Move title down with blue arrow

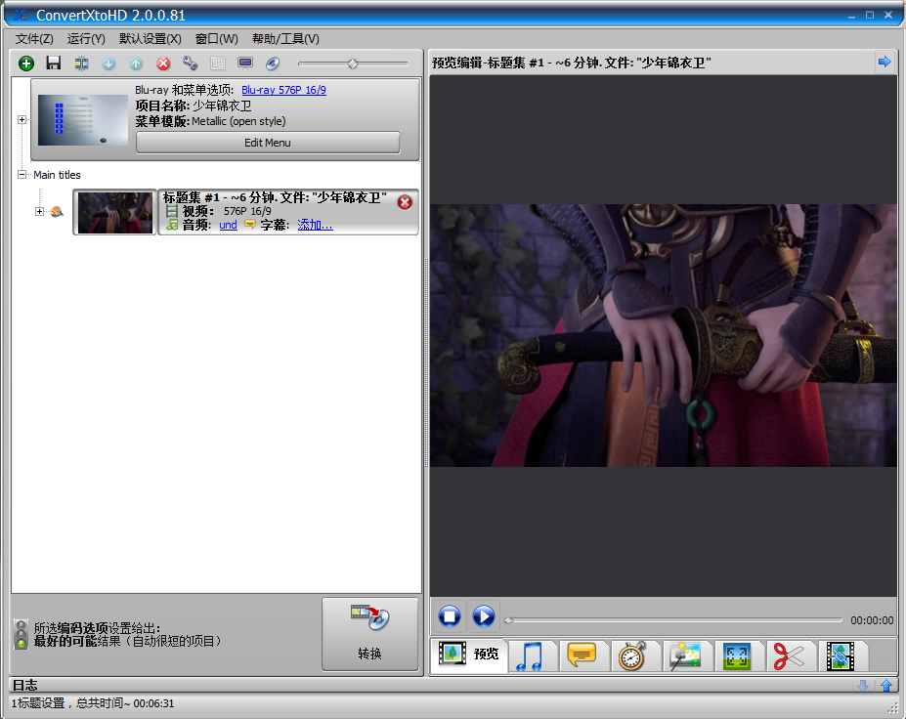(x=108, y=63)
